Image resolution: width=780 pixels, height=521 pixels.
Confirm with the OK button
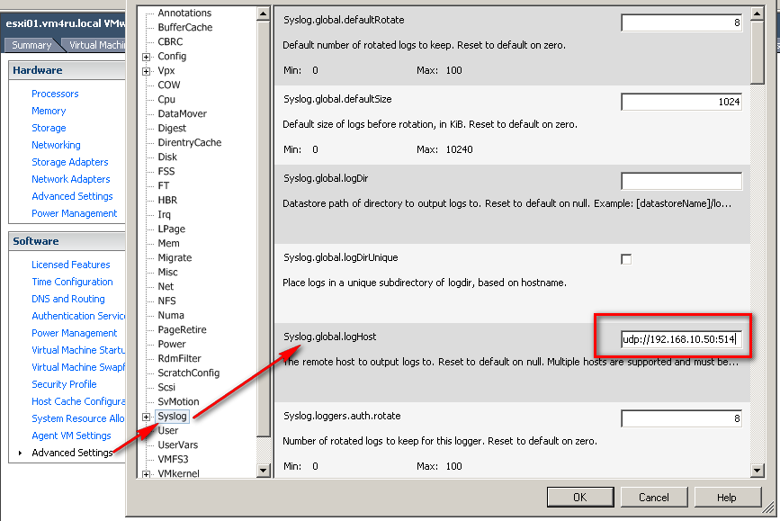(580, 497)
